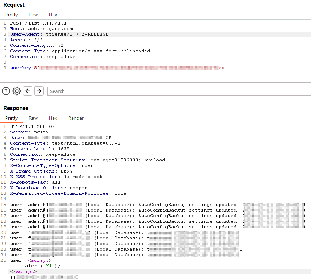Click the "X-Content-Type-Options: nosniff" header
The height and width of the screenshot is (280, 311).
[56, 165]
